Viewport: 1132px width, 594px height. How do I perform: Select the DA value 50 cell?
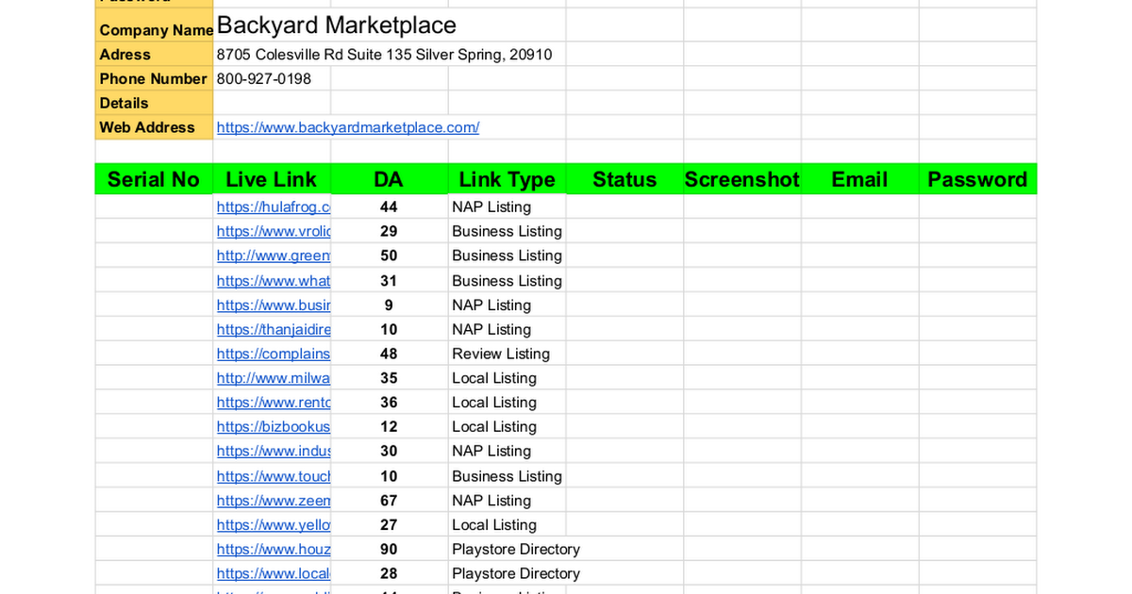[x=389, y=256]
